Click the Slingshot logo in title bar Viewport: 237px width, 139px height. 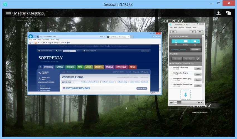click(x=170, y=24)
